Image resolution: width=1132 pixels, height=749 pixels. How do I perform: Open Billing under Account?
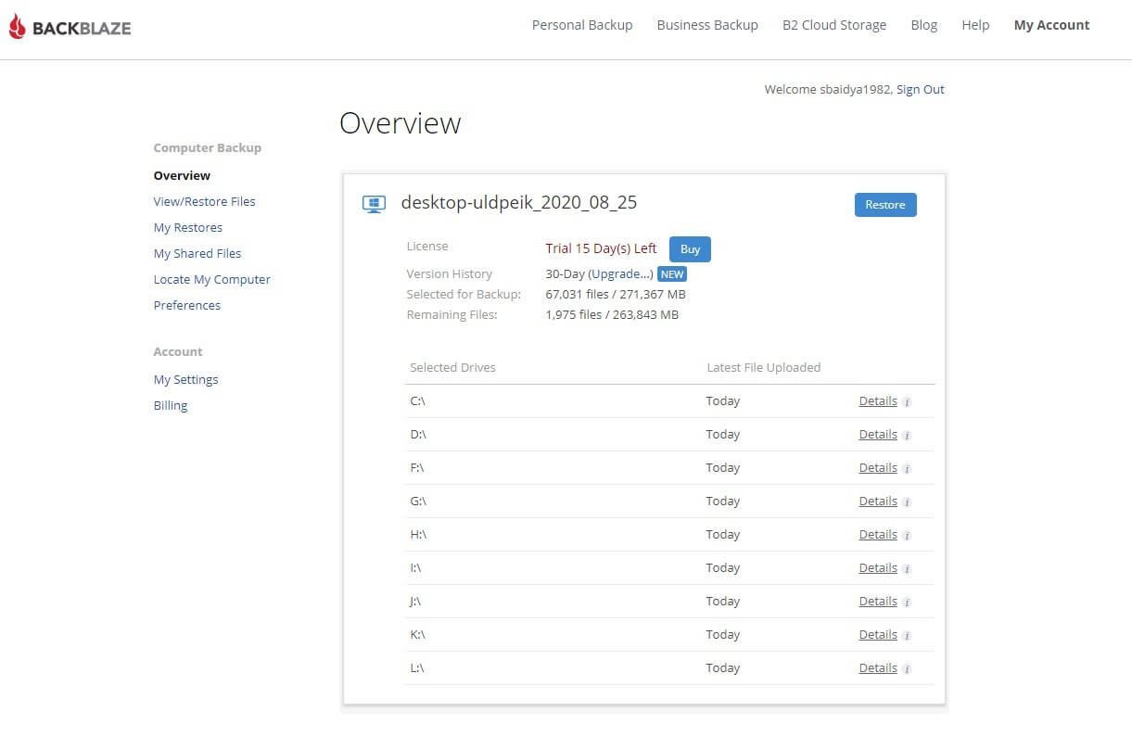(x=171, y=405)
